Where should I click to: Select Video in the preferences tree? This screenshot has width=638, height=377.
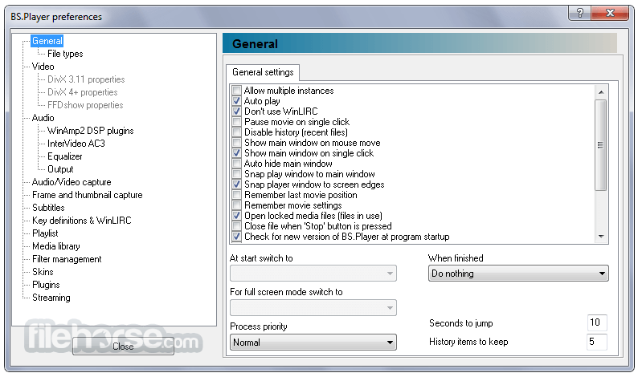43,67
